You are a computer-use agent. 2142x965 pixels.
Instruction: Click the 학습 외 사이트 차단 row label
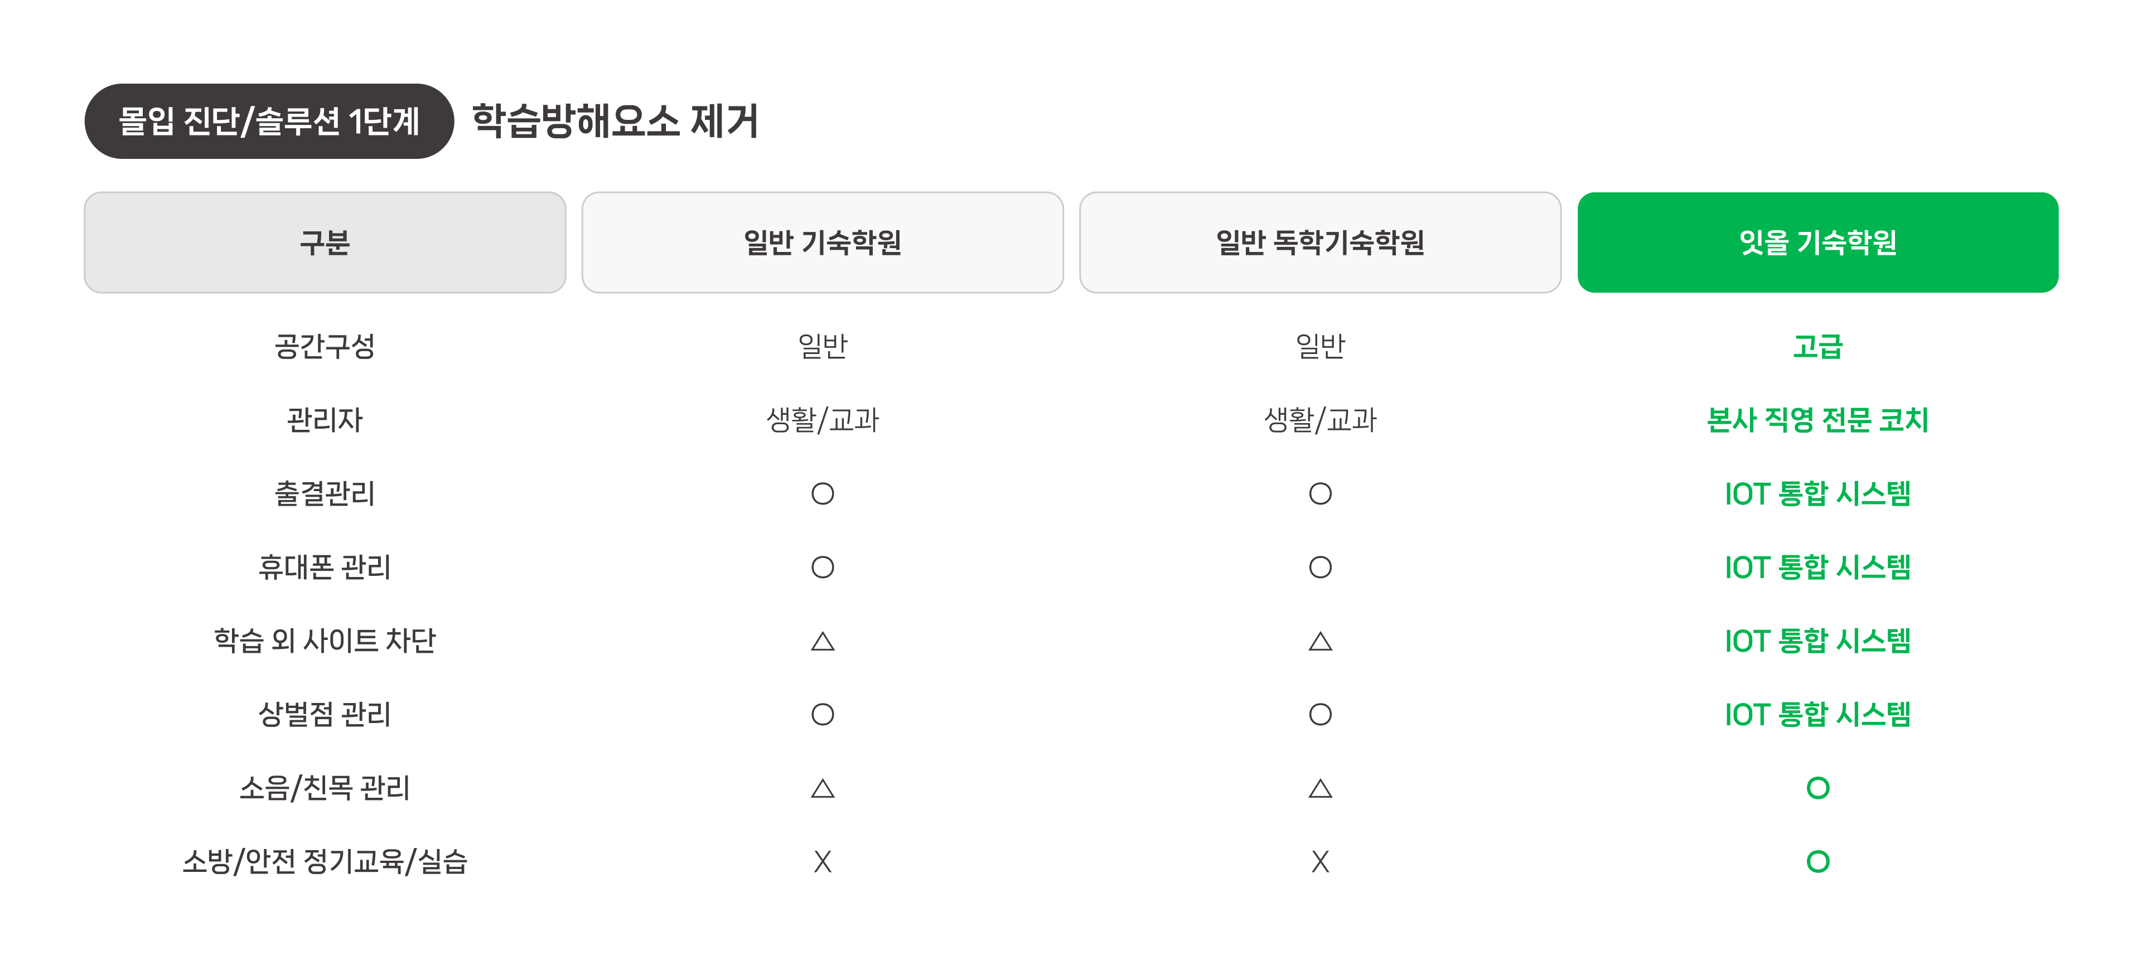point(325,641)
